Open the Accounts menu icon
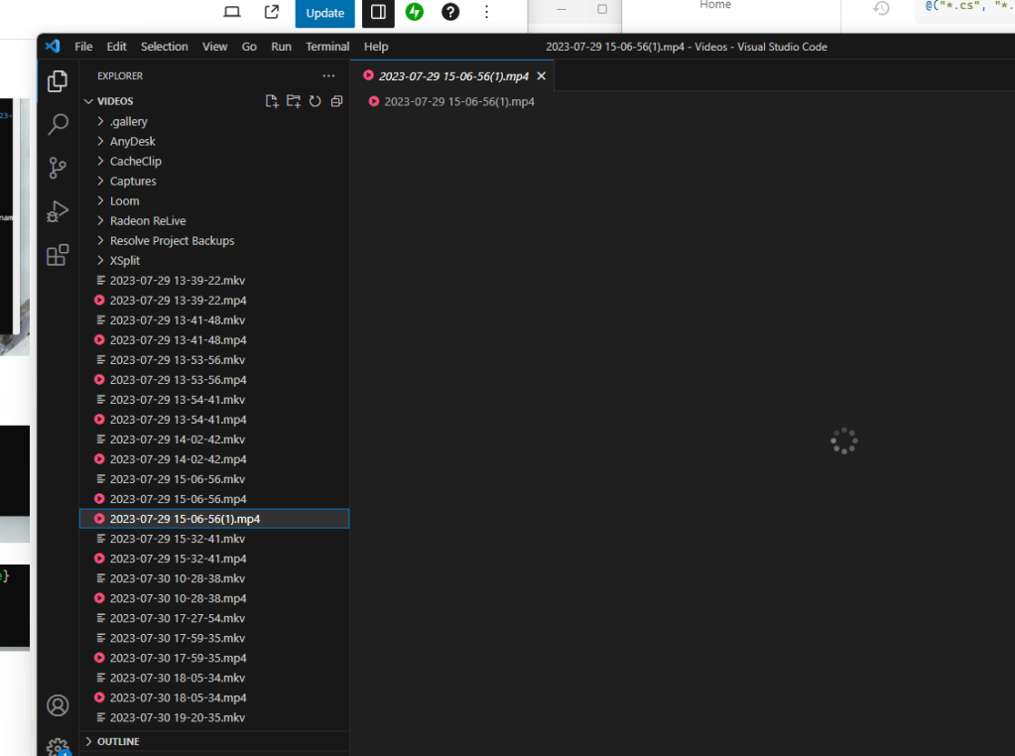The image size is (1015, 756). point(58,705)
